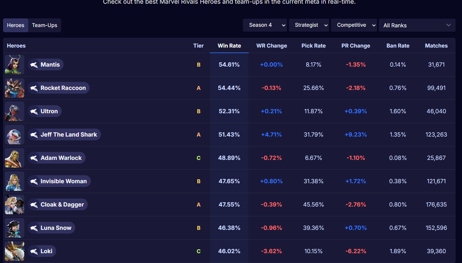Sort table by Pick Rate column
Viewport: 462px width, 263px height.
tap(314, 46)
